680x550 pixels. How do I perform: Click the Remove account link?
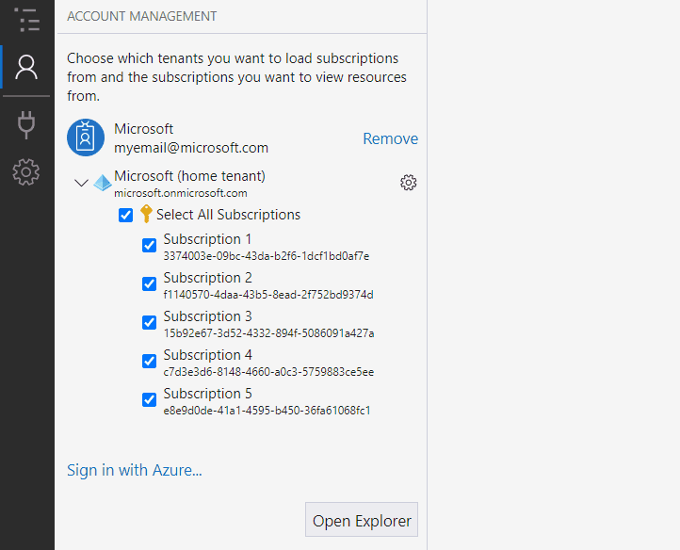click(x=390, y=138)
